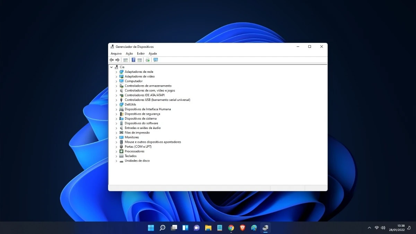Select Dispositivos de Interface Humana item
Screen dimensions: 416x234
pos(148,109)
